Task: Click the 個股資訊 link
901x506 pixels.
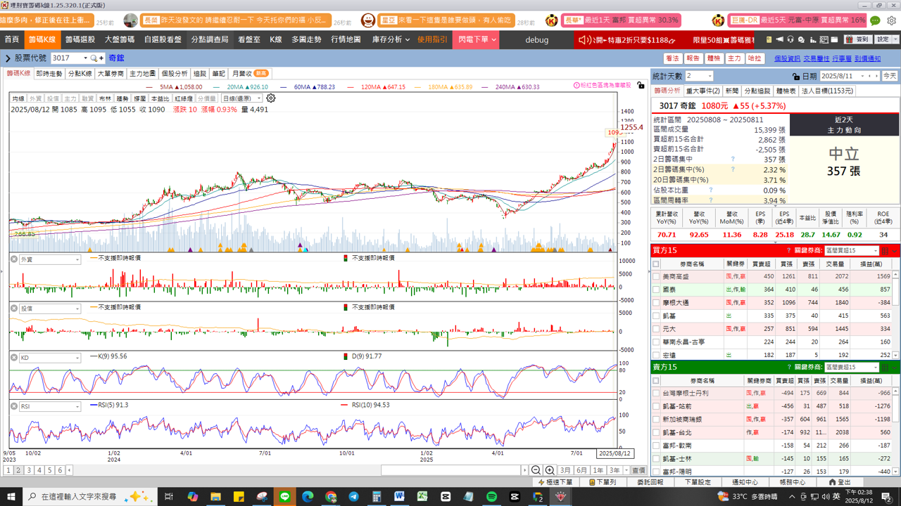Action: [787, 59]
